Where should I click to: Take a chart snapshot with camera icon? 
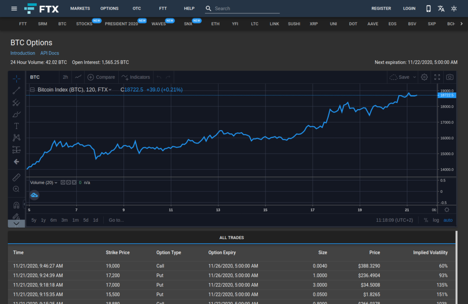(x=450, y=77)
